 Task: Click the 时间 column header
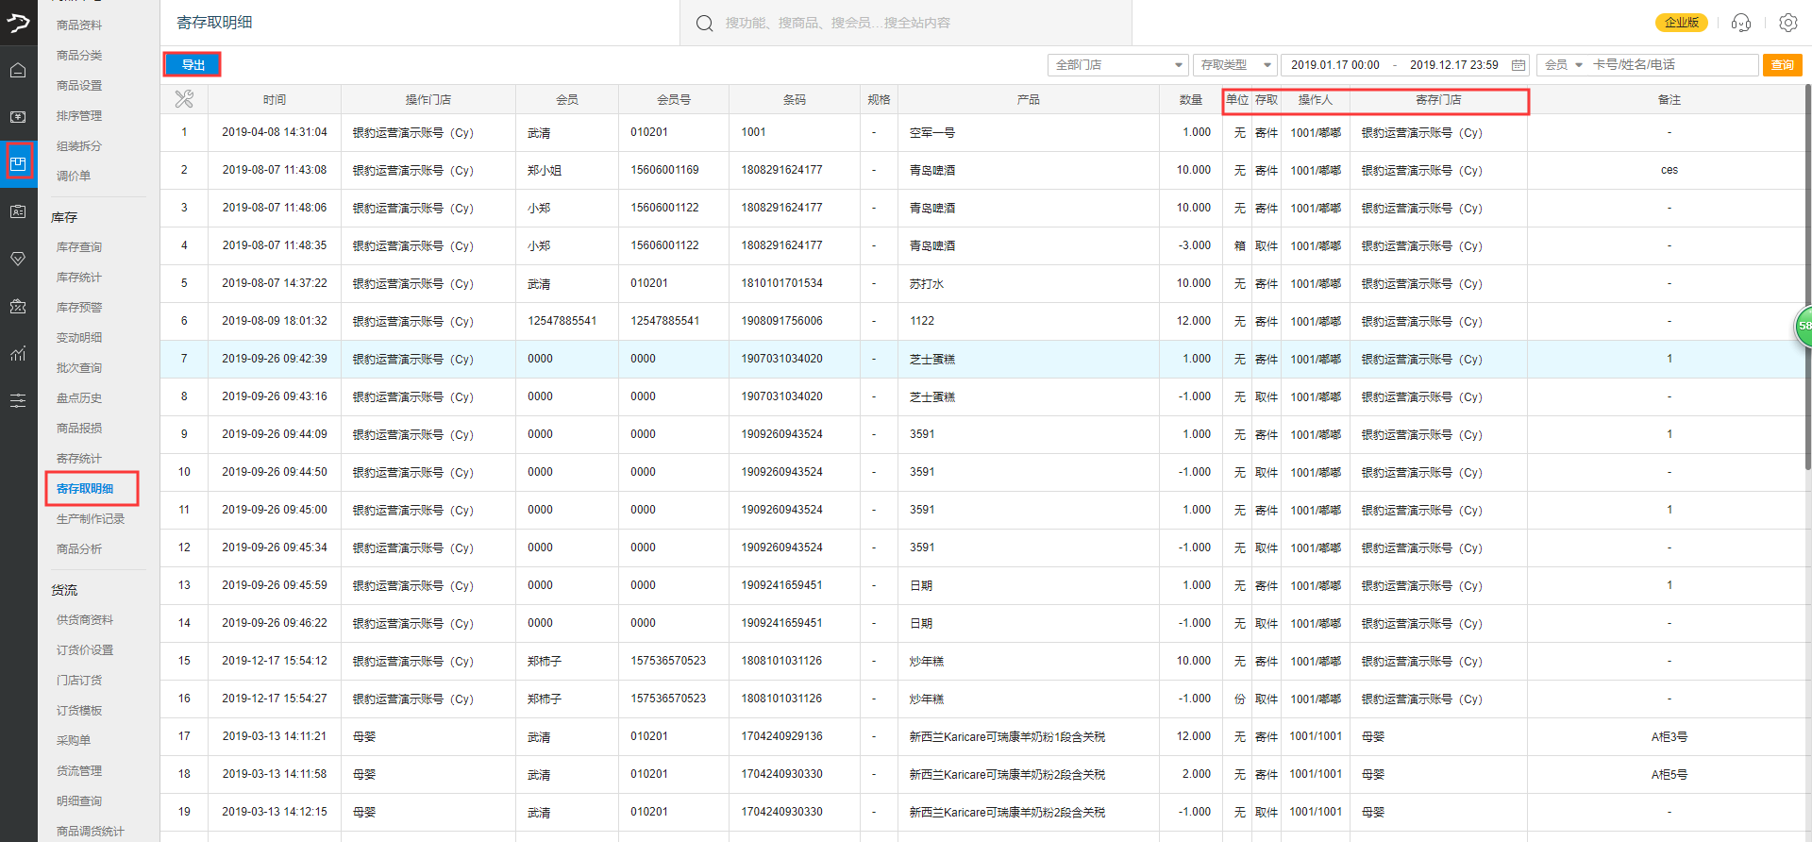point(275,99)
